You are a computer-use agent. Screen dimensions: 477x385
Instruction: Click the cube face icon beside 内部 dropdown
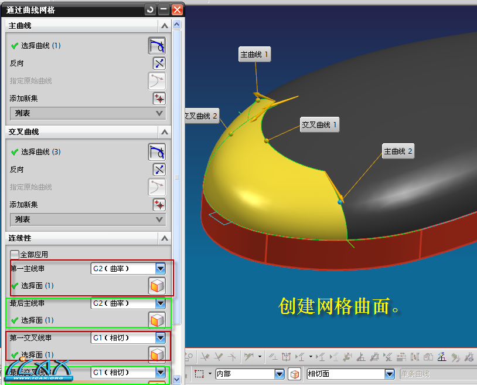coord(295,374)
